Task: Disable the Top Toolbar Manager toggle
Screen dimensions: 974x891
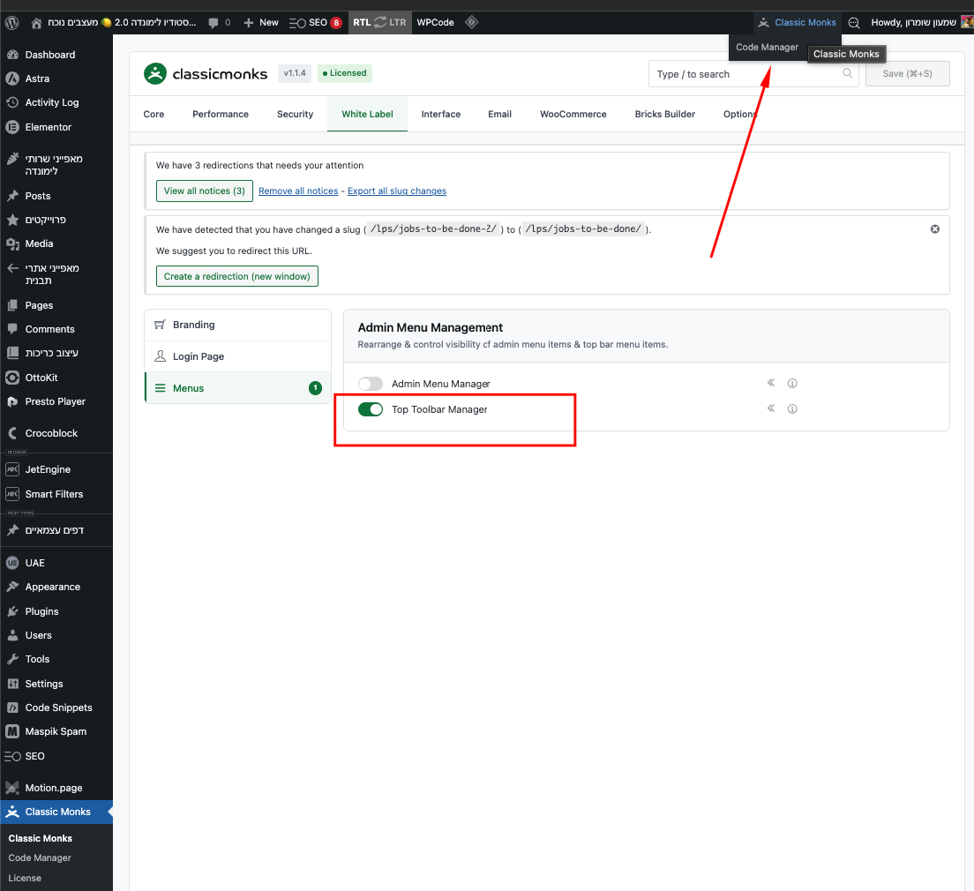Action: 371,409
